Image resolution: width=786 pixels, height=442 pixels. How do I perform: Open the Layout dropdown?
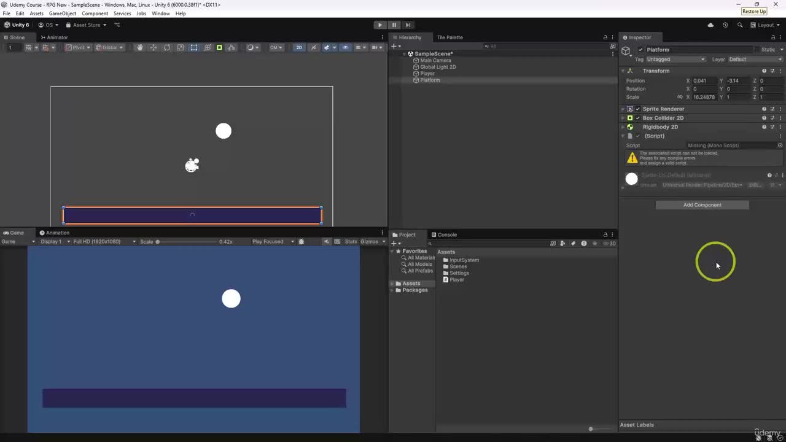(x=765, y=25)
